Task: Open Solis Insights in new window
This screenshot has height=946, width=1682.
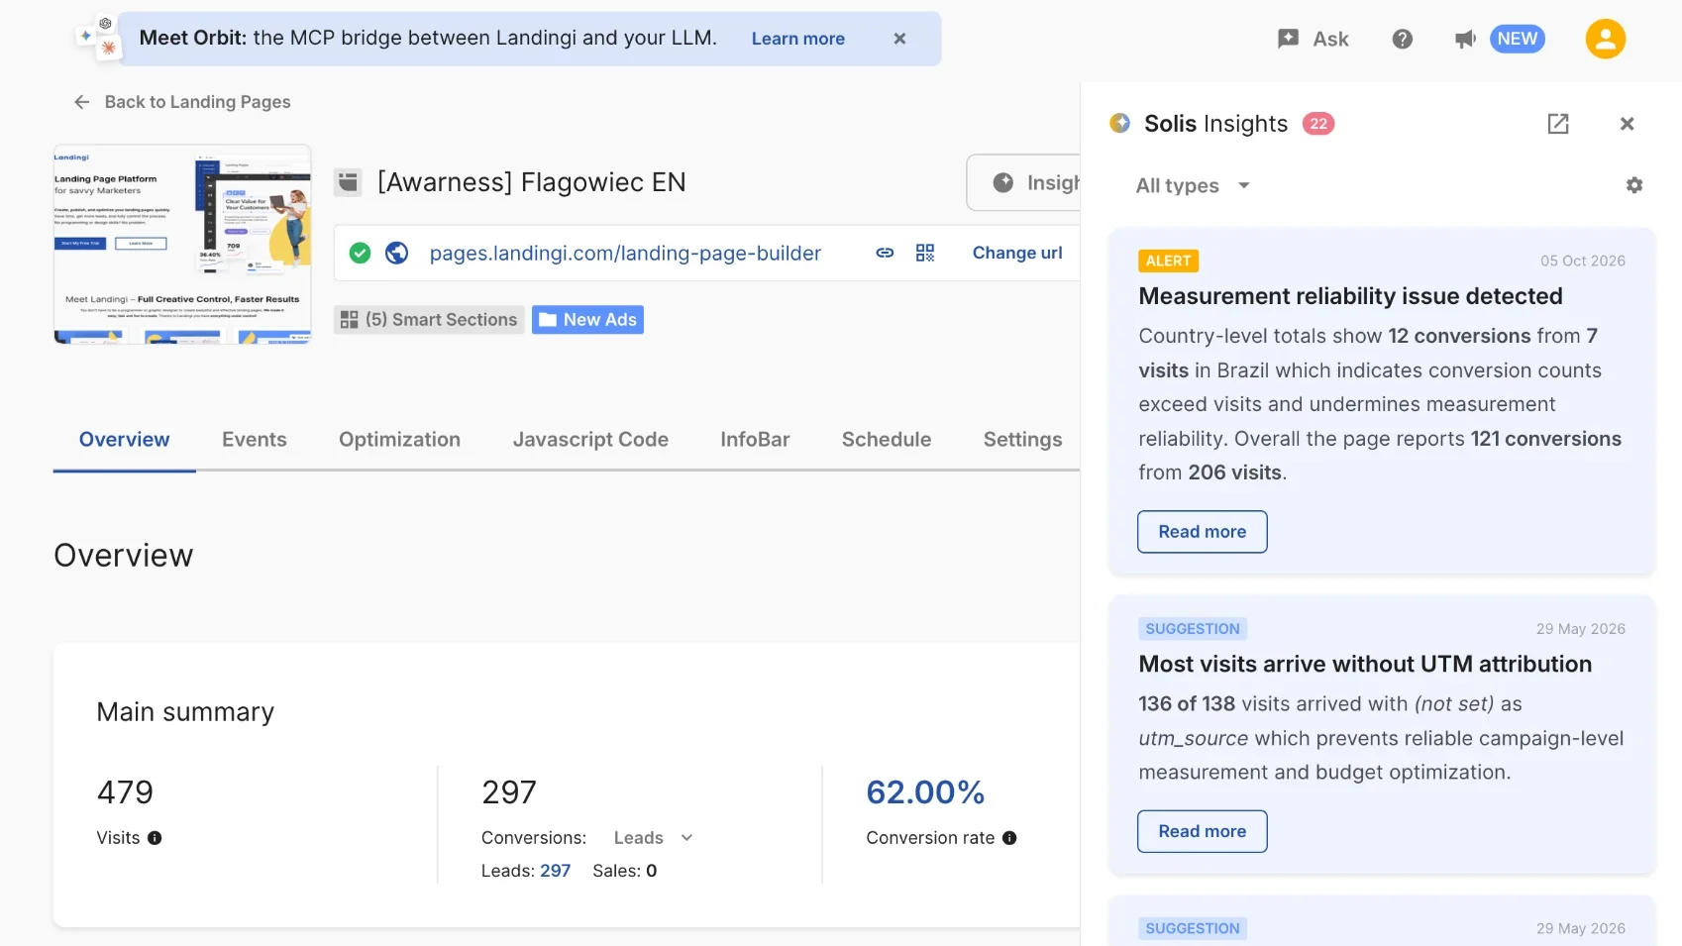Action: pyautogui.click(x=1558, y=124)
